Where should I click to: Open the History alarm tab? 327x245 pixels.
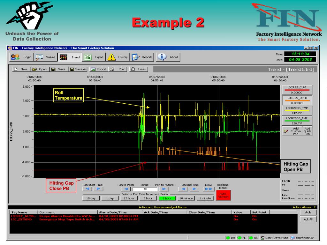coord(118,57)
